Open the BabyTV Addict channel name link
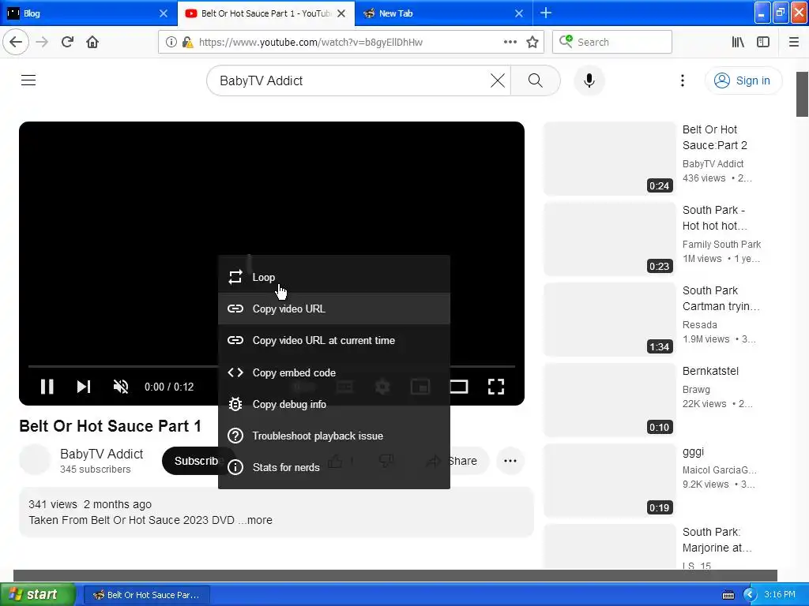The height and width of the screenshot is (606, 809). pyautogui.click(x=102, y=454)
